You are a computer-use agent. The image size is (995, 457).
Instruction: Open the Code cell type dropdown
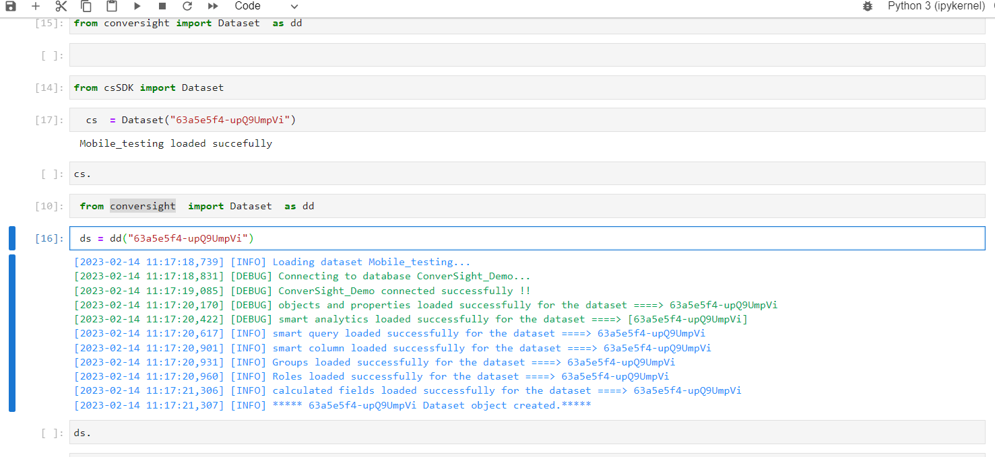[x=266, y=6]
